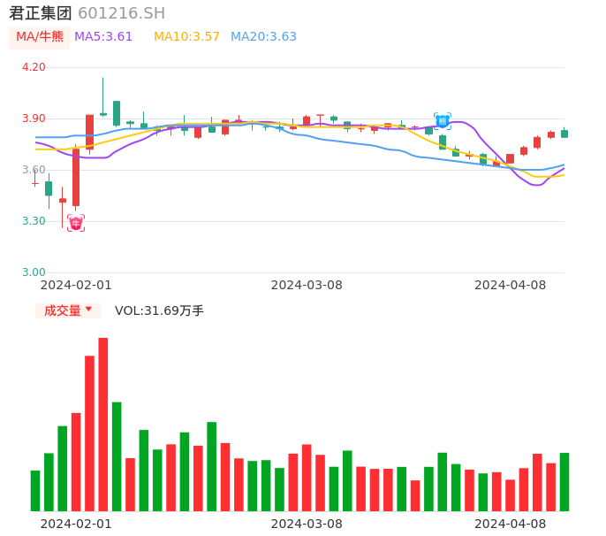Select the tallest red volume bar

click(x=103, y=425)
